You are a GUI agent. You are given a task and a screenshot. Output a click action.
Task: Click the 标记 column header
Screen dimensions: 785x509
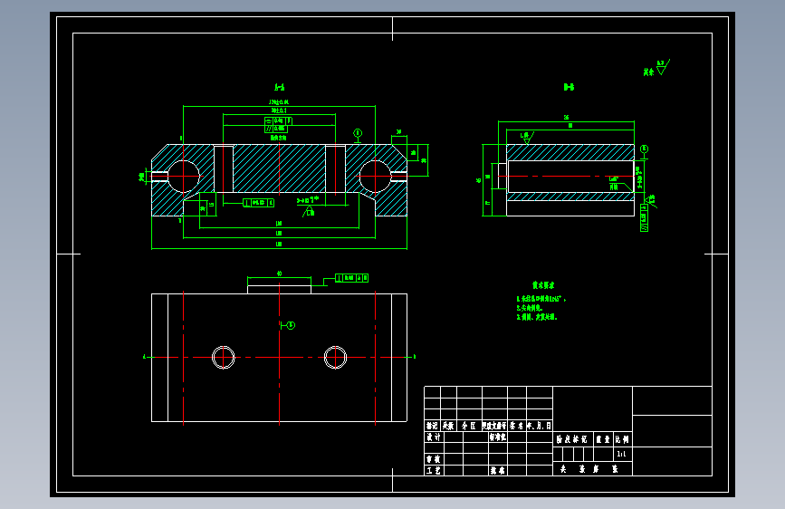point(432,426)
